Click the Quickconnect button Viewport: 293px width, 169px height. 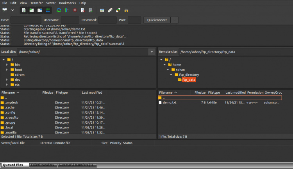pyautogui.click(x=156, y=20)
